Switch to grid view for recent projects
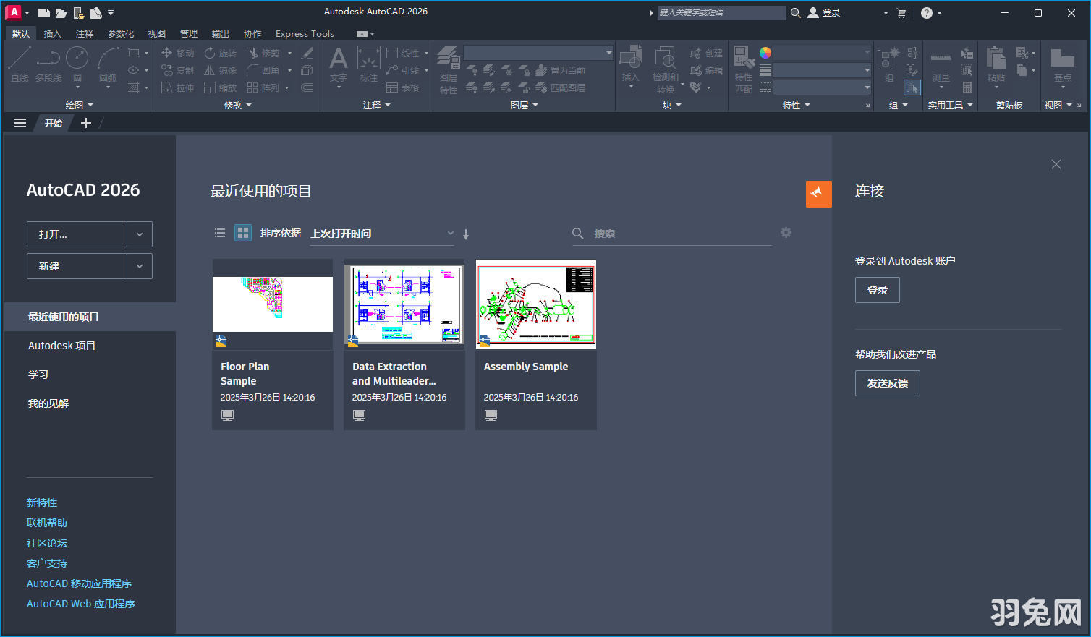 coord(242,233)
